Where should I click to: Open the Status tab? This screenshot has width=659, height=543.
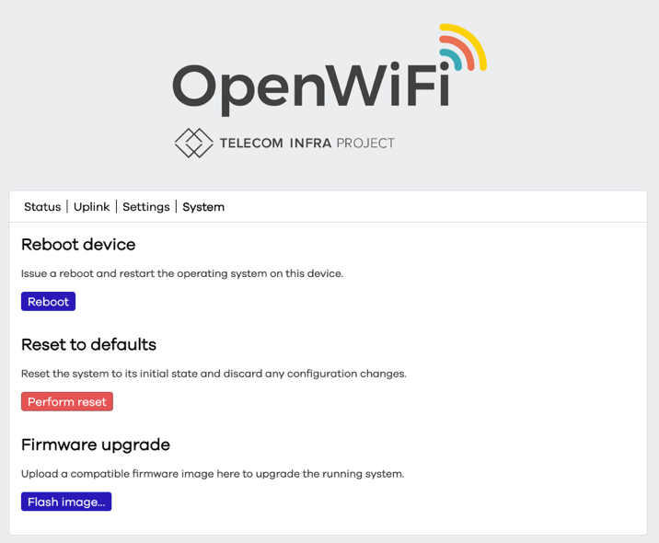coord(42,207)
